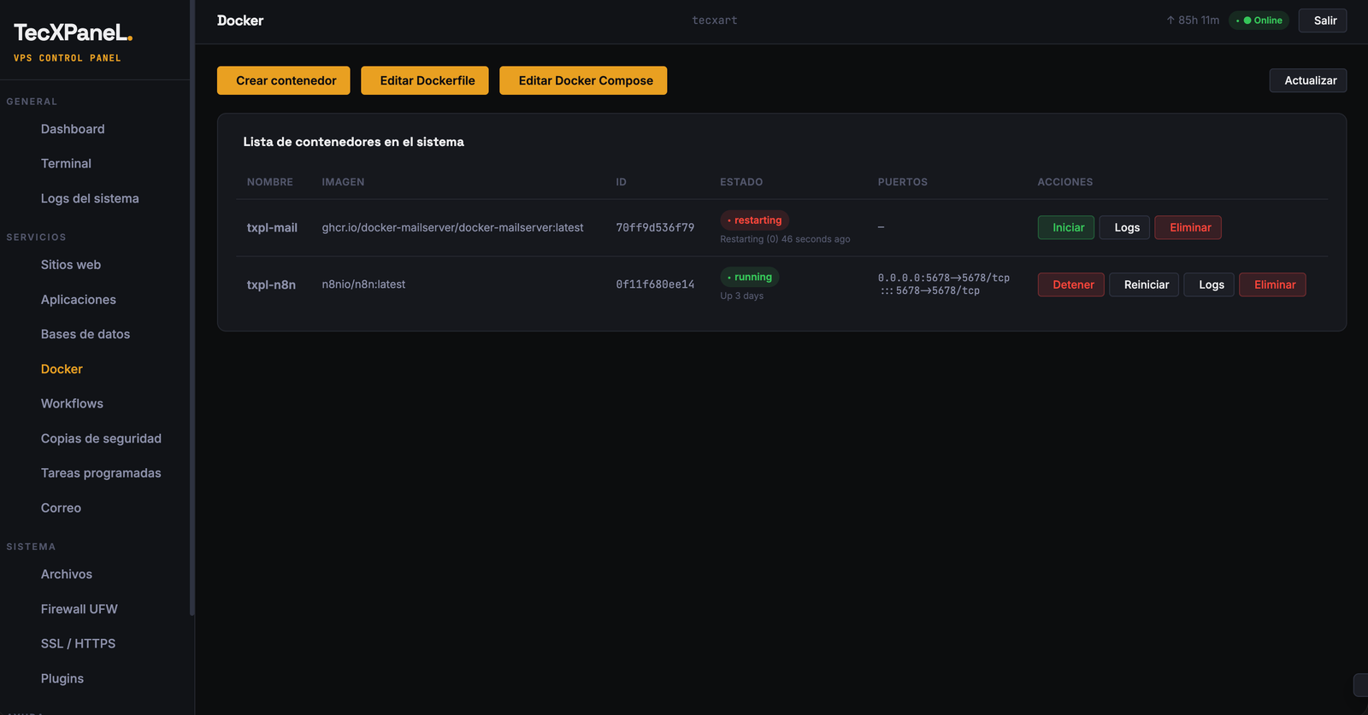Click Crear contenedor button
Image resolution: width=1368 pixels, height=715 pixels.
284,80
